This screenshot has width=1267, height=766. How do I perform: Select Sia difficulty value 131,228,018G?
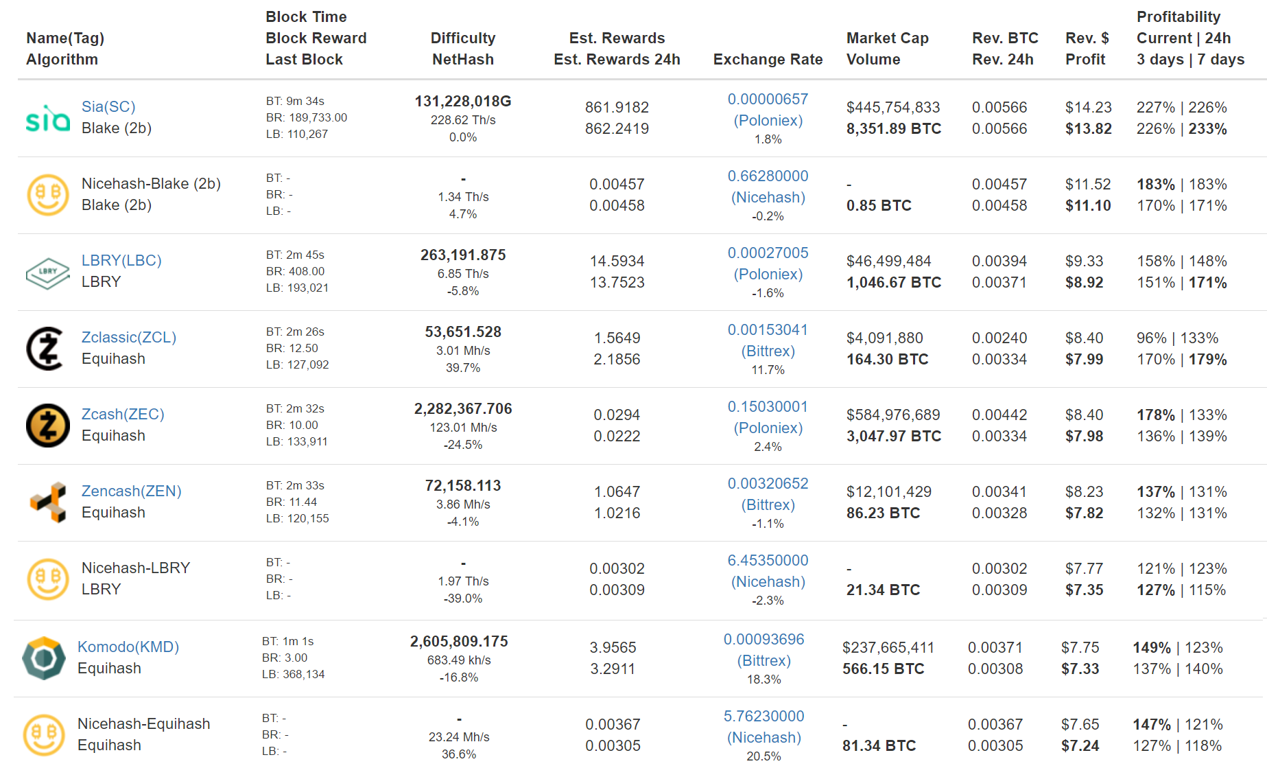coord(463,102)
